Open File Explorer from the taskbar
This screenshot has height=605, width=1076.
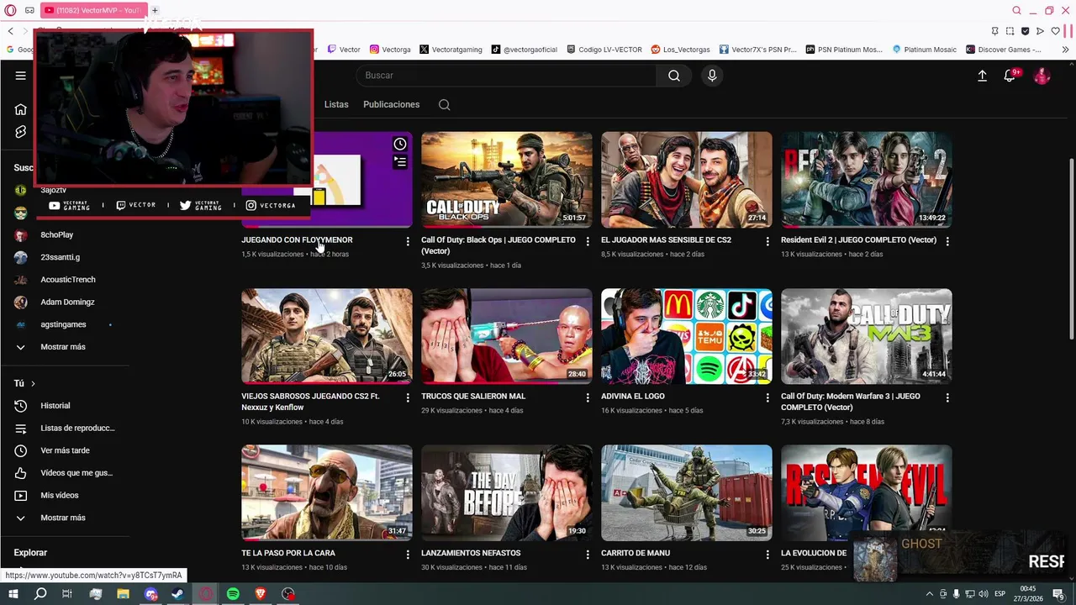point(123,594)
